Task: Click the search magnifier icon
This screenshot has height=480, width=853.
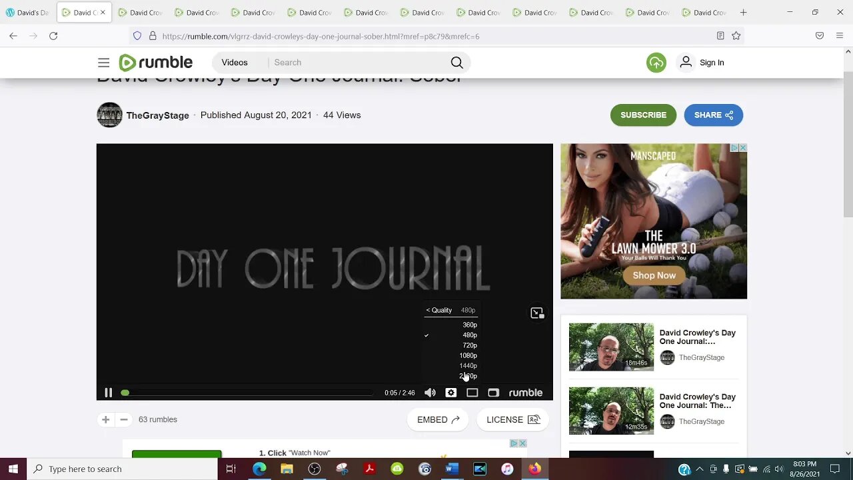Action: [x=456, y=63]
